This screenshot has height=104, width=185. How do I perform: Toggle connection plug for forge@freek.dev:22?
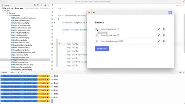click(97, 35)
